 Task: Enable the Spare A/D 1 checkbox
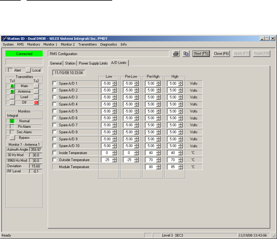click(x=55, y=83)
